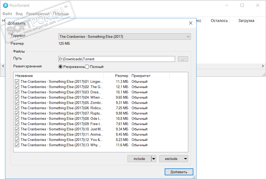This screenshot has width=266, height=179.
Task: Click left arrow of main window scrollbar
Action: tap(3, 66)
